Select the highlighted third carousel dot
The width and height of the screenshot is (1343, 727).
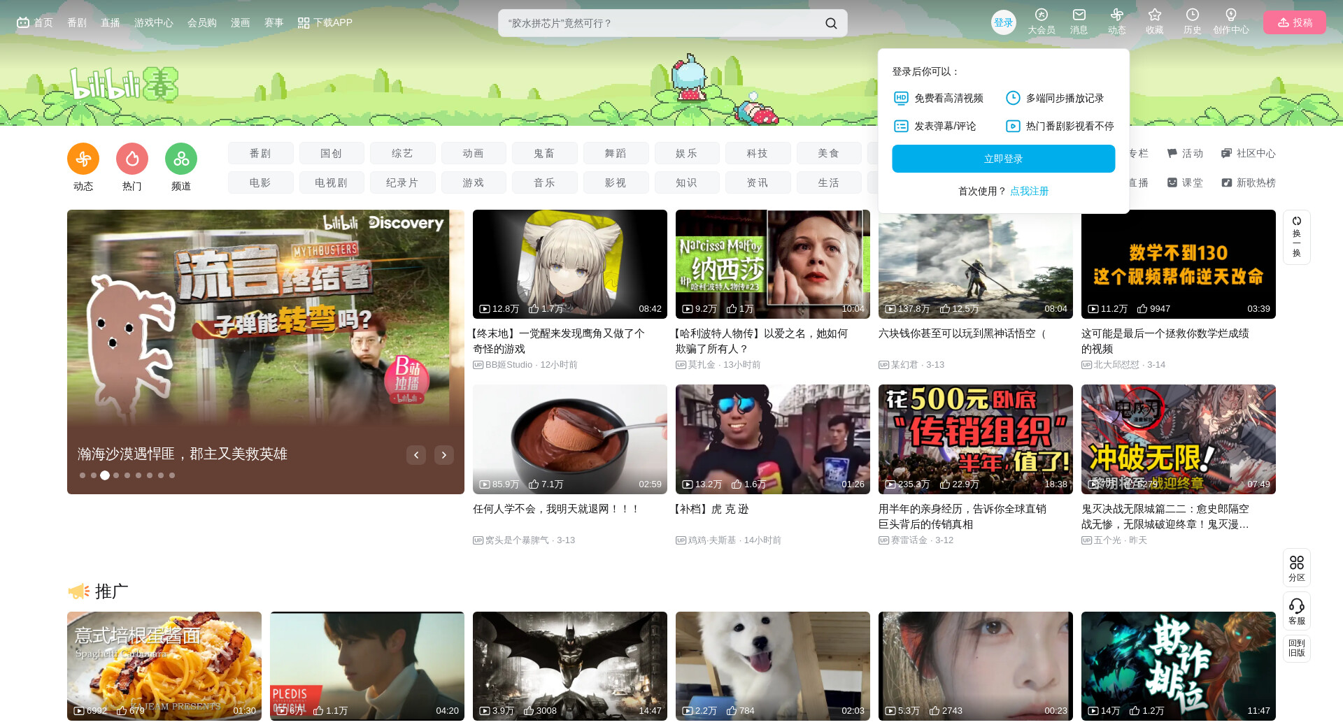point(105,475)
